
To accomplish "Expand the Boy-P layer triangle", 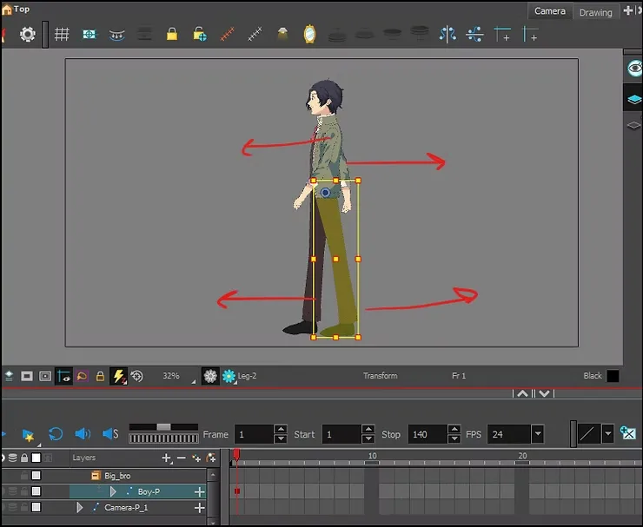I will (113, 491).
